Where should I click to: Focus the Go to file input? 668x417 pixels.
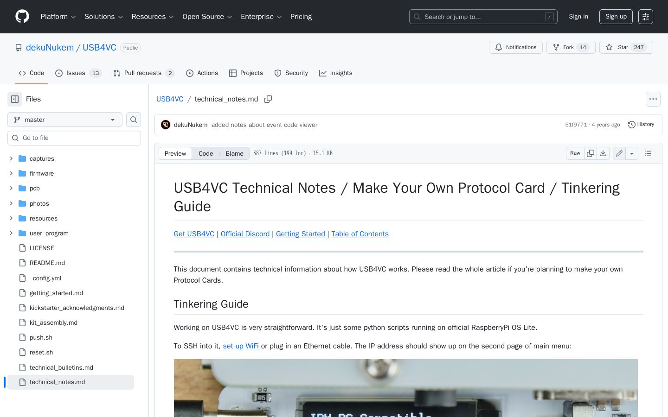74,138
